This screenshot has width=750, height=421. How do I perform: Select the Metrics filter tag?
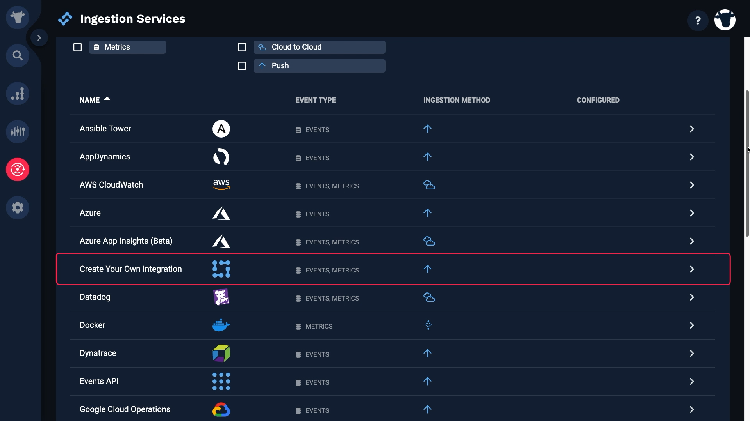tap(127, 47)
